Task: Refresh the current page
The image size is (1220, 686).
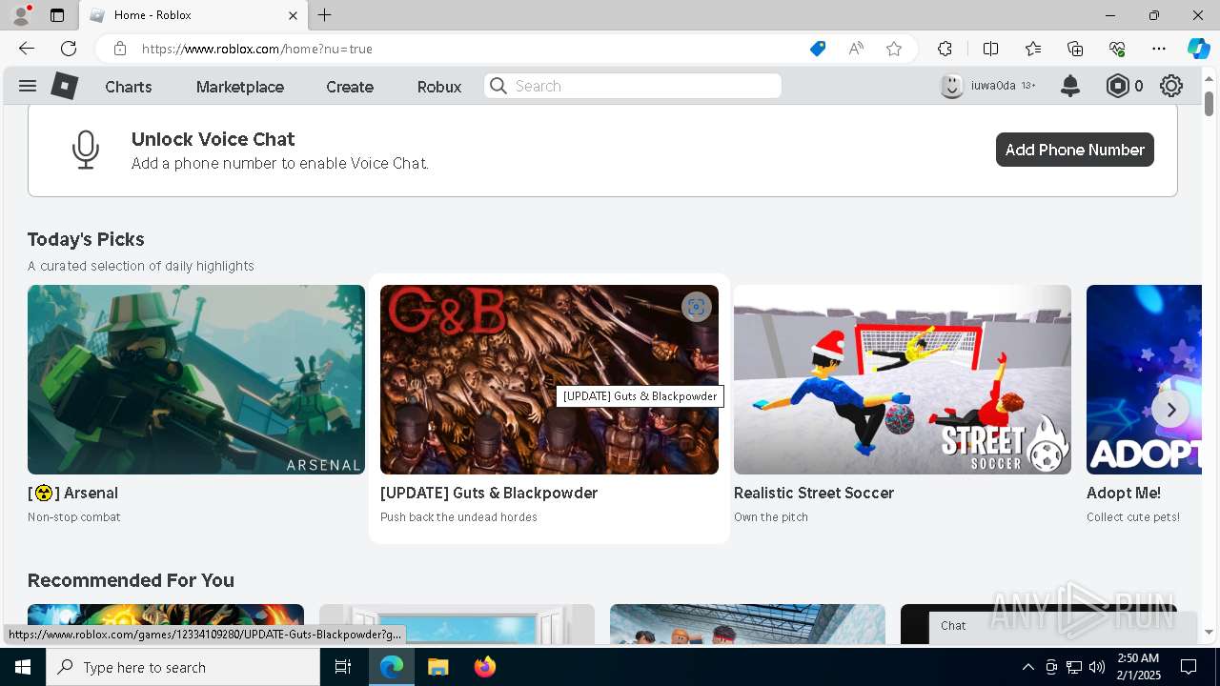Action: click(69, 49)
